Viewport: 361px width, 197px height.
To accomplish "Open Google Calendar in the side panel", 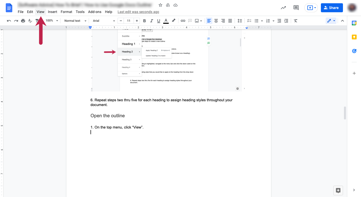I will point(354,23).
